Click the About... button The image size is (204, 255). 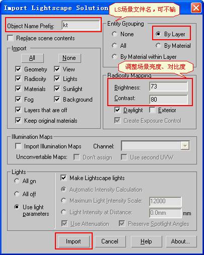coord(181,241)
